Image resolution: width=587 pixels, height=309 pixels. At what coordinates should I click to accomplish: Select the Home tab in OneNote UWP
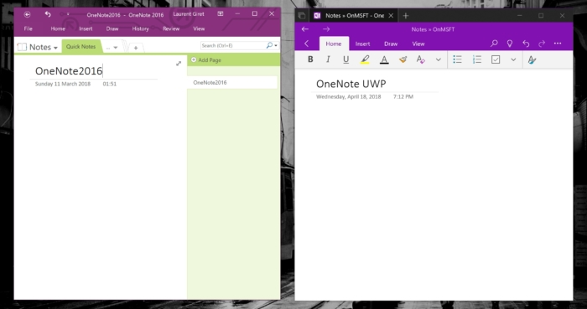(334, 44)
